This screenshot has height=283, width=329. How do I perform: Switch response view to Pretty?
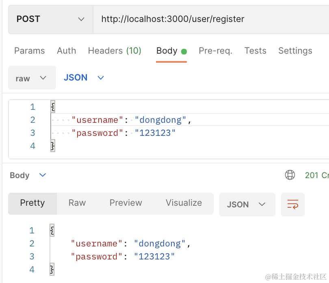coord(32,203)
